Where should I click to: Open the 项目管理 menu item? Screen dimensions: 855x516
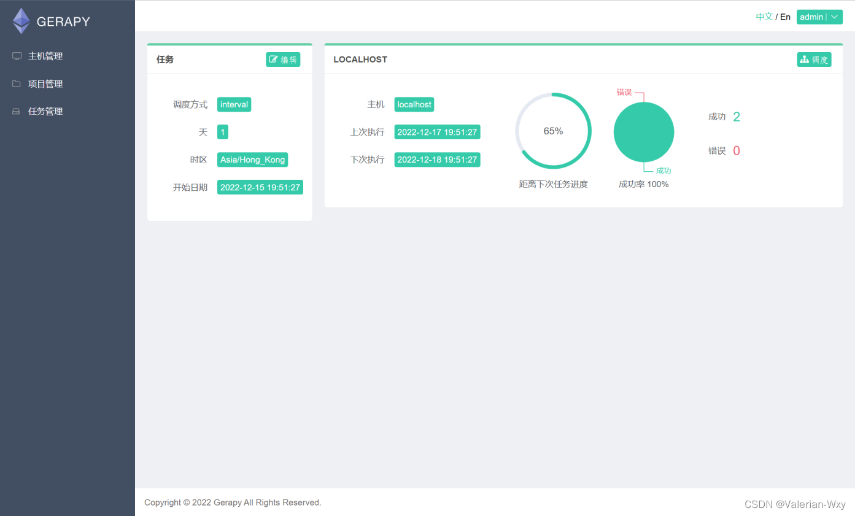68,83
